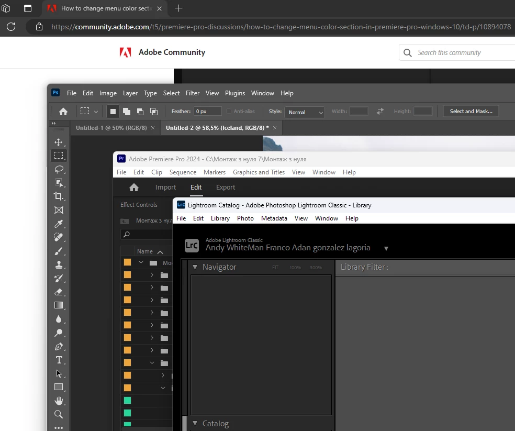Click the topmost orange label swatch
Image resolution: width=515 pixels, height=431 pixels.
pos(127,262)
